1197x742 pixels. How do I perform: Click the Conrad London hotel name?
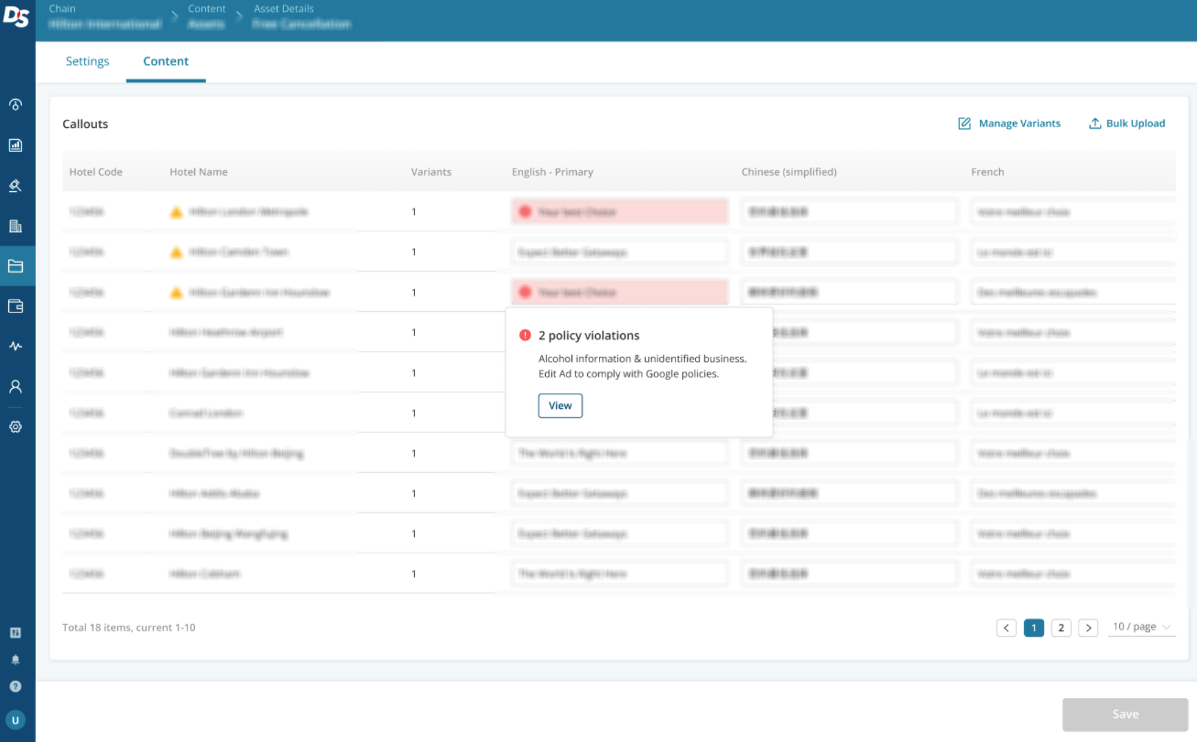pos(206,413)
